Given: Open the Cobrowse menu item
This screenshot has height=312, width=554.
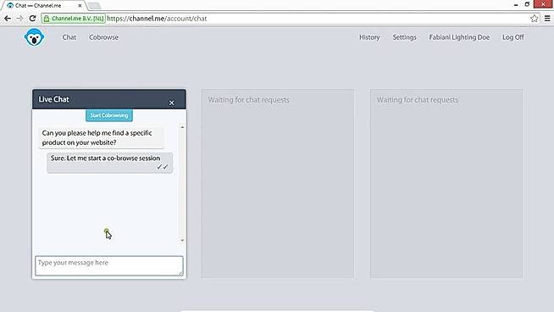Looking at the screenshot, I should coord(103,37).
